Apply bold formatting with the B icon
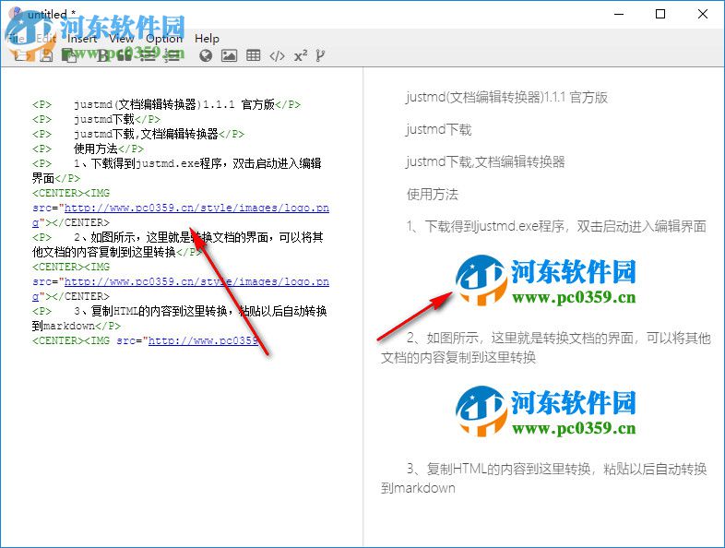The width and height of the screenshot is (725, 548). 102,56
